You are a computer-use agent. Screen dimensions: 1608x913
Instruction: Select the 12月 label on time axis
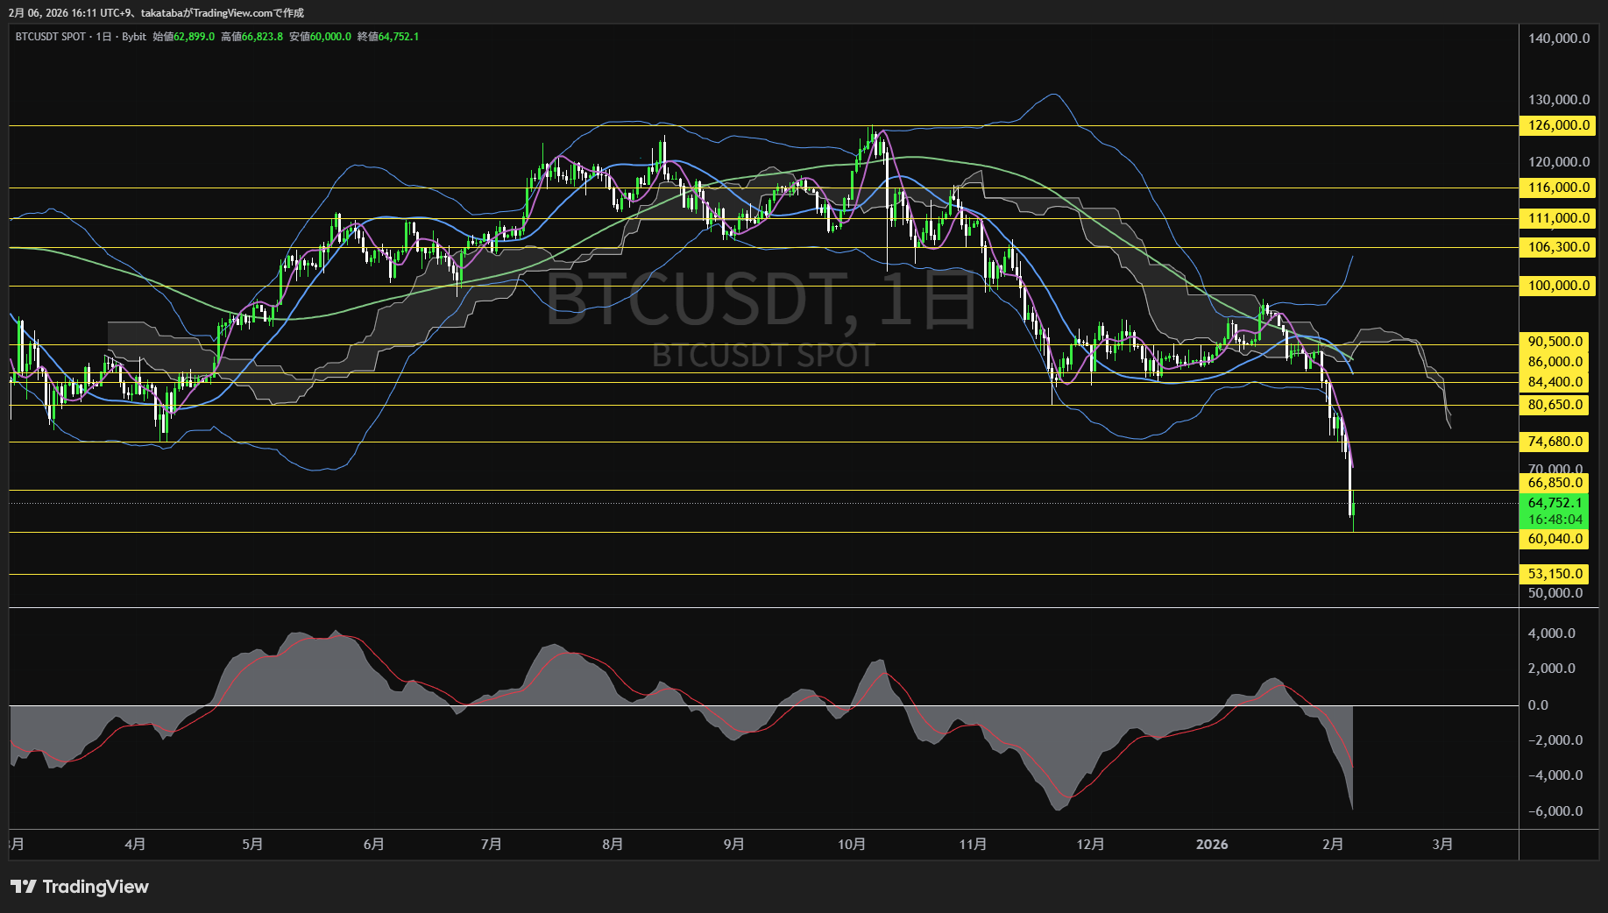tap(1091, 845)
